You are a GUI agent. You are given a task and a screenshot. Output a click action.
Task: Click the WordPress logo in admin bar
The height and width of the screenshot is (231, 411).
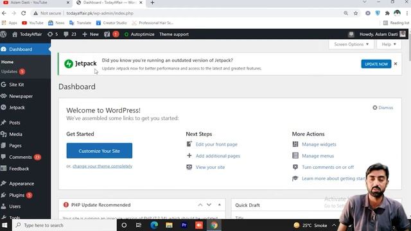click(x=3, y=34)
